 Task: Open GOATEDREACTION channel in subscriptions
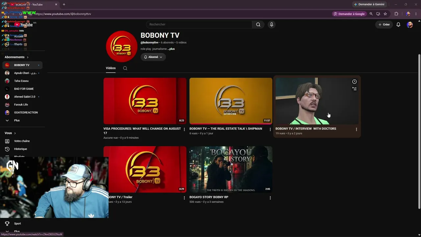22,113
